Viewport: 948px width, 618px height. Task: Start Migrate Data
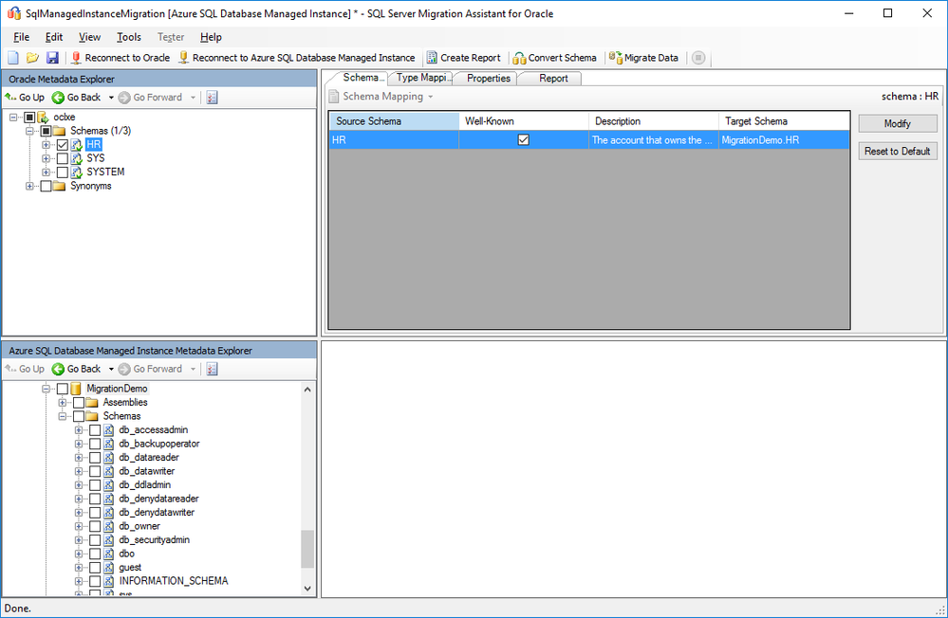644,58
